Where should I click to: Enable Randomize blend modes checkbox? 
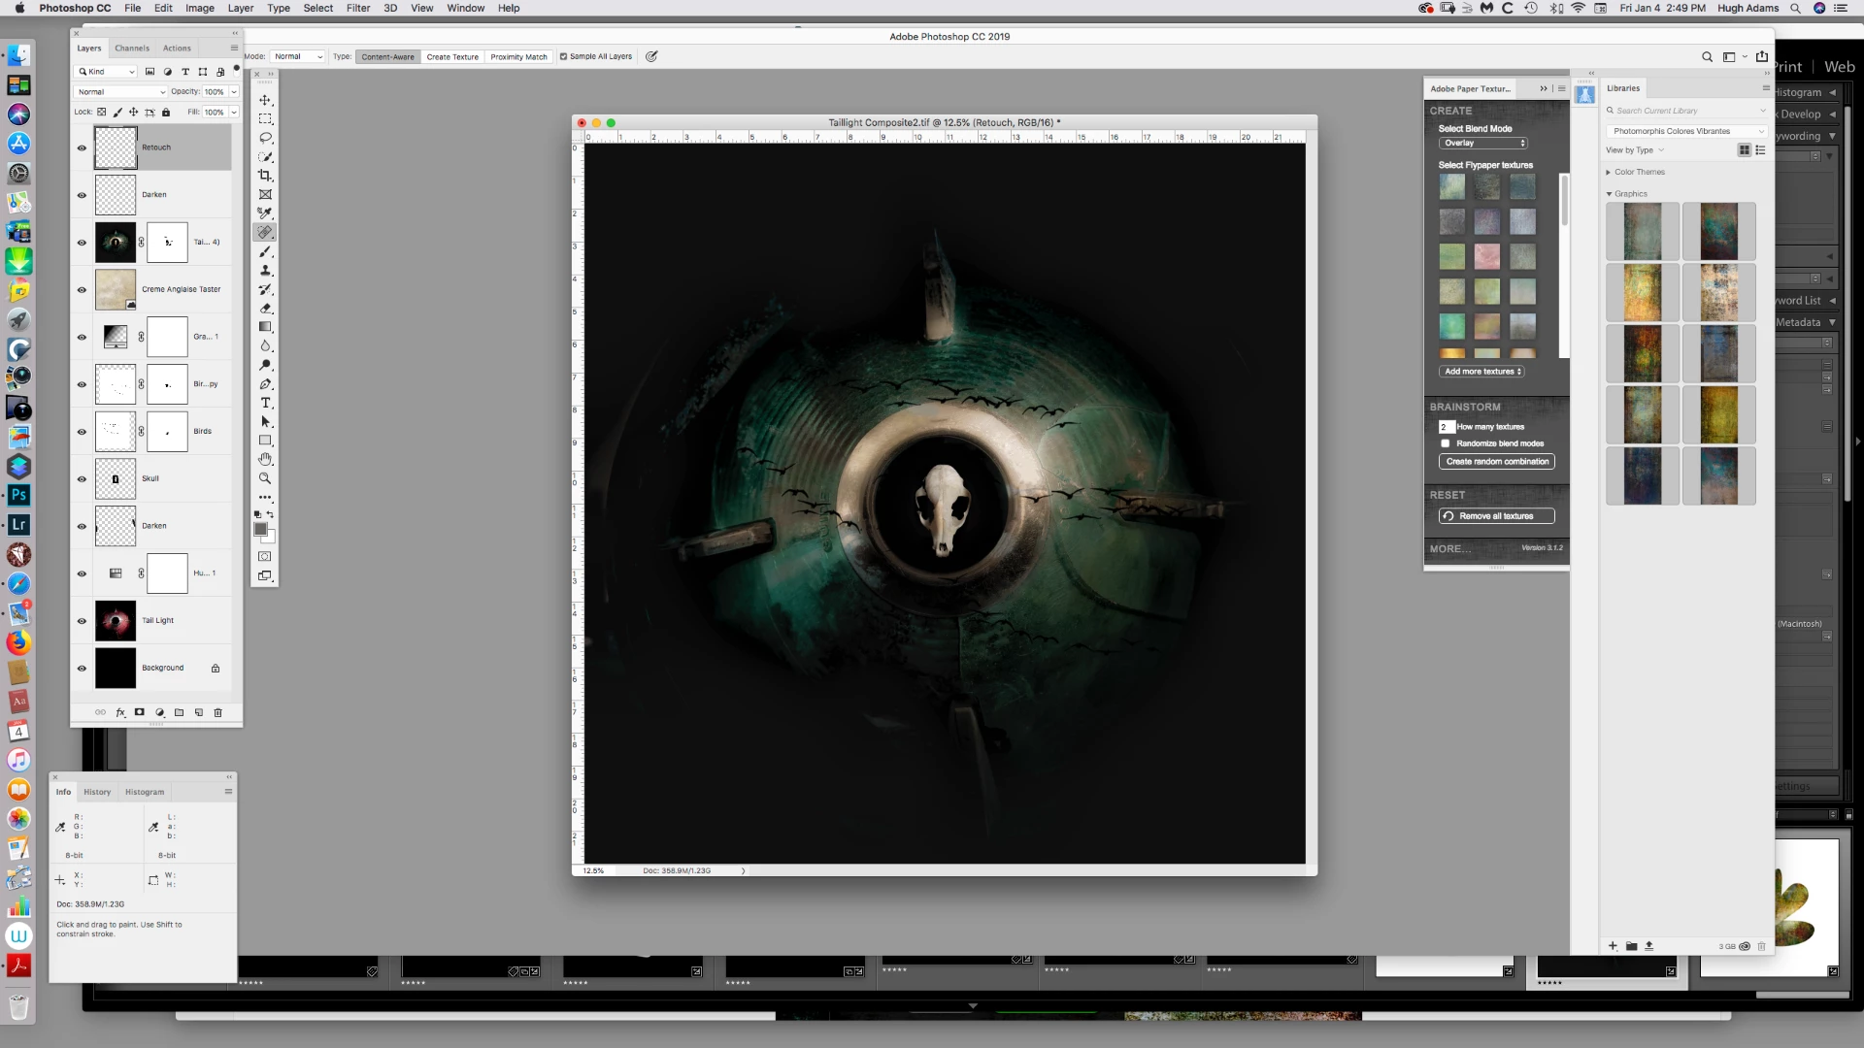click(1445, 443)
